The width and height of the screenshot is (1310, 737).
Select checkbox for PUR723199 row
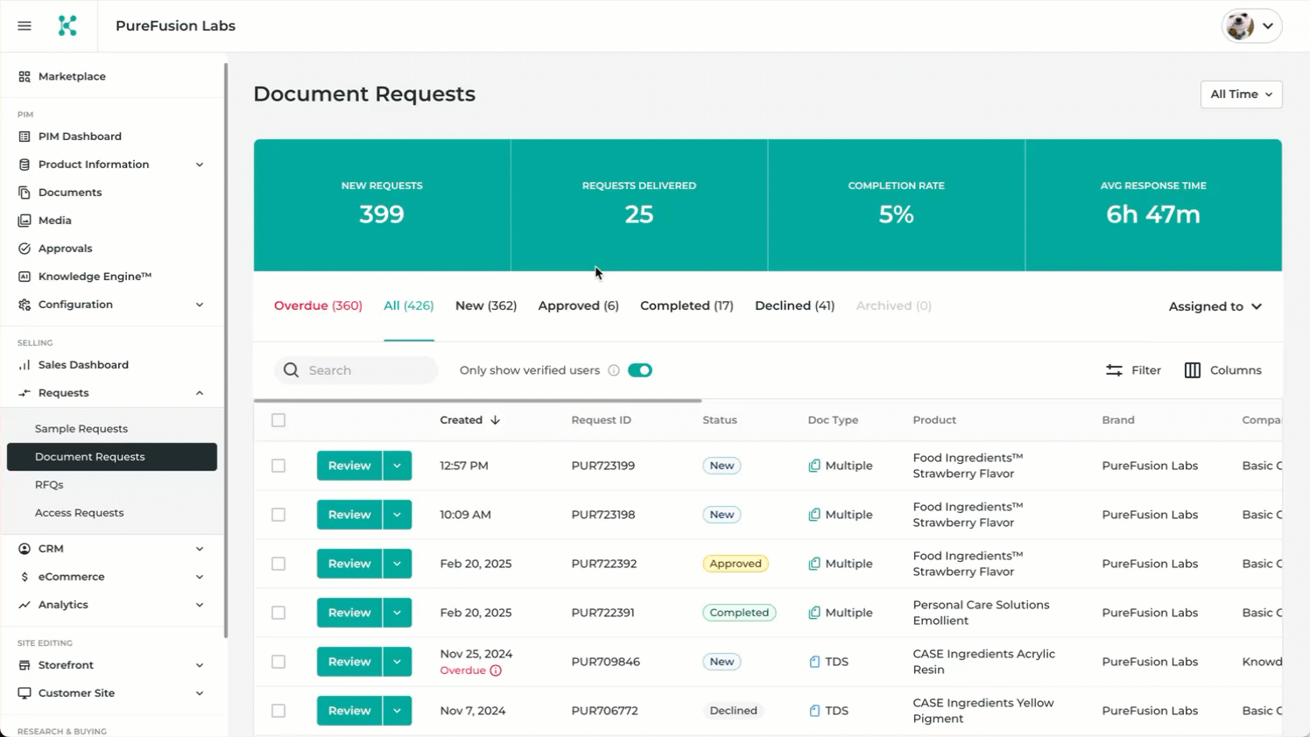278,466
